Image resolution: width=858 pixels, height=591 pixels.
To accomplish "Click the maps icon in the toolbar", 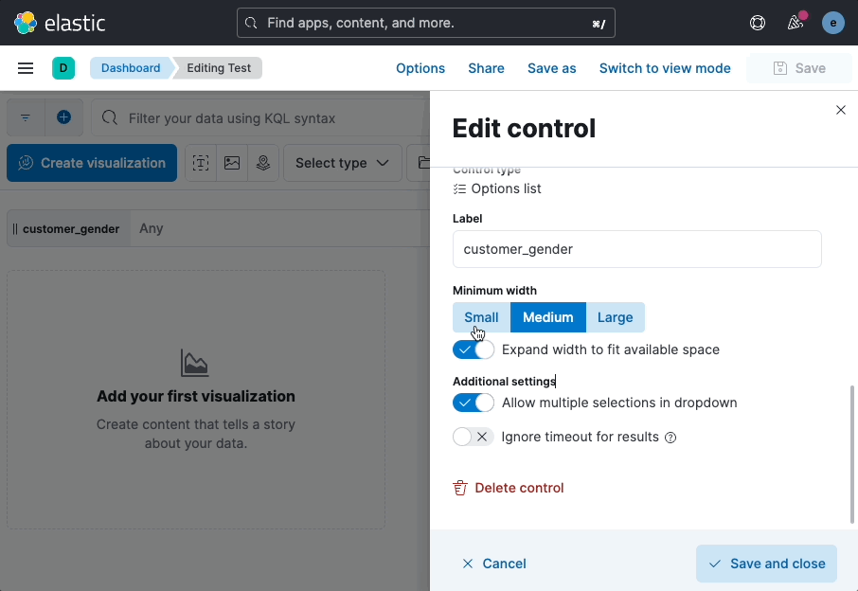I will pos(263,163).
